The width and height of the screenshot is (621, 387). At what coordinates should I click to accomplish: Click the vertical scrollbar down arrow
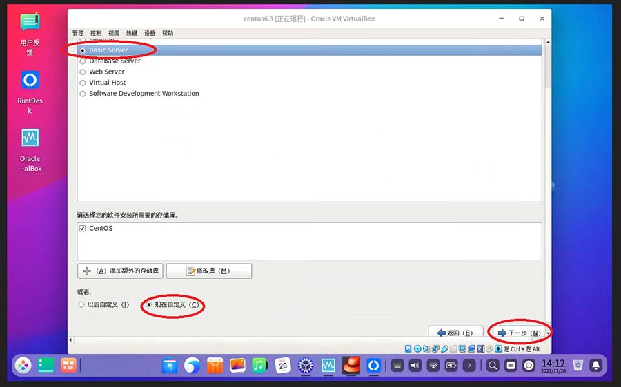(x=548, y=333)
